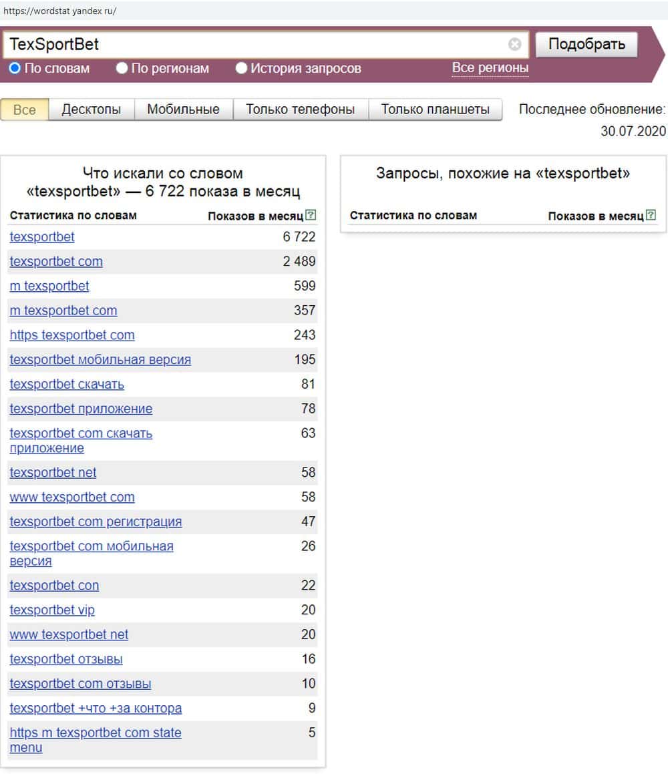
Task: Open the Все регионы region selector
Action: tap(490, 67)
